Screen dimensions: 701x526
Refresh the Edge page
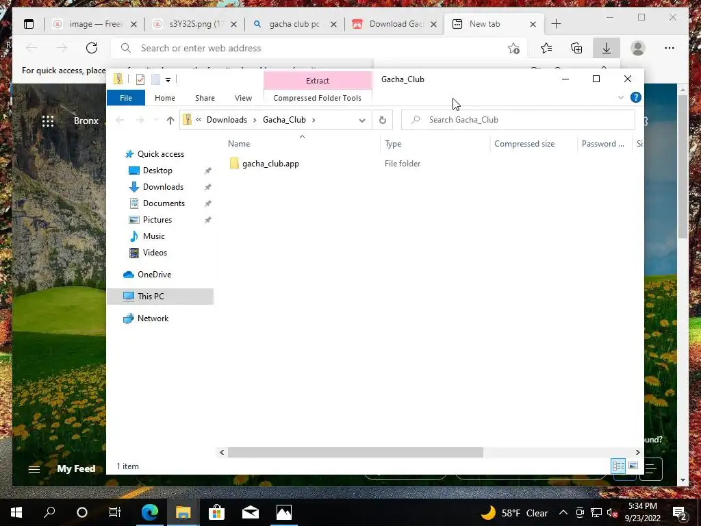coord(92,48)
